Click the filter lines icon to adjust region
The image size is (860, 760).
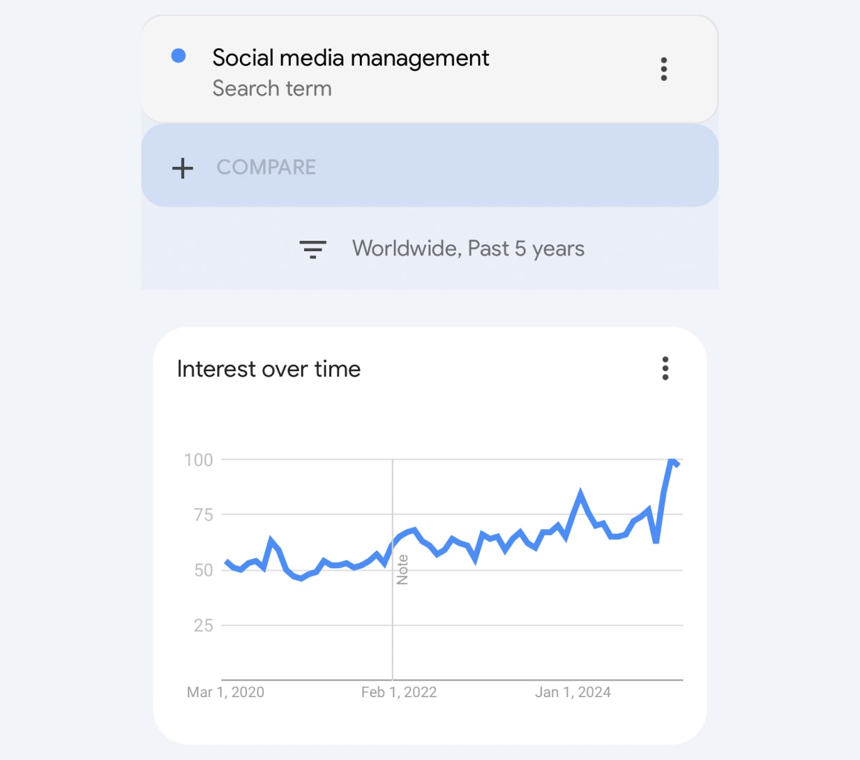point(313,249)
